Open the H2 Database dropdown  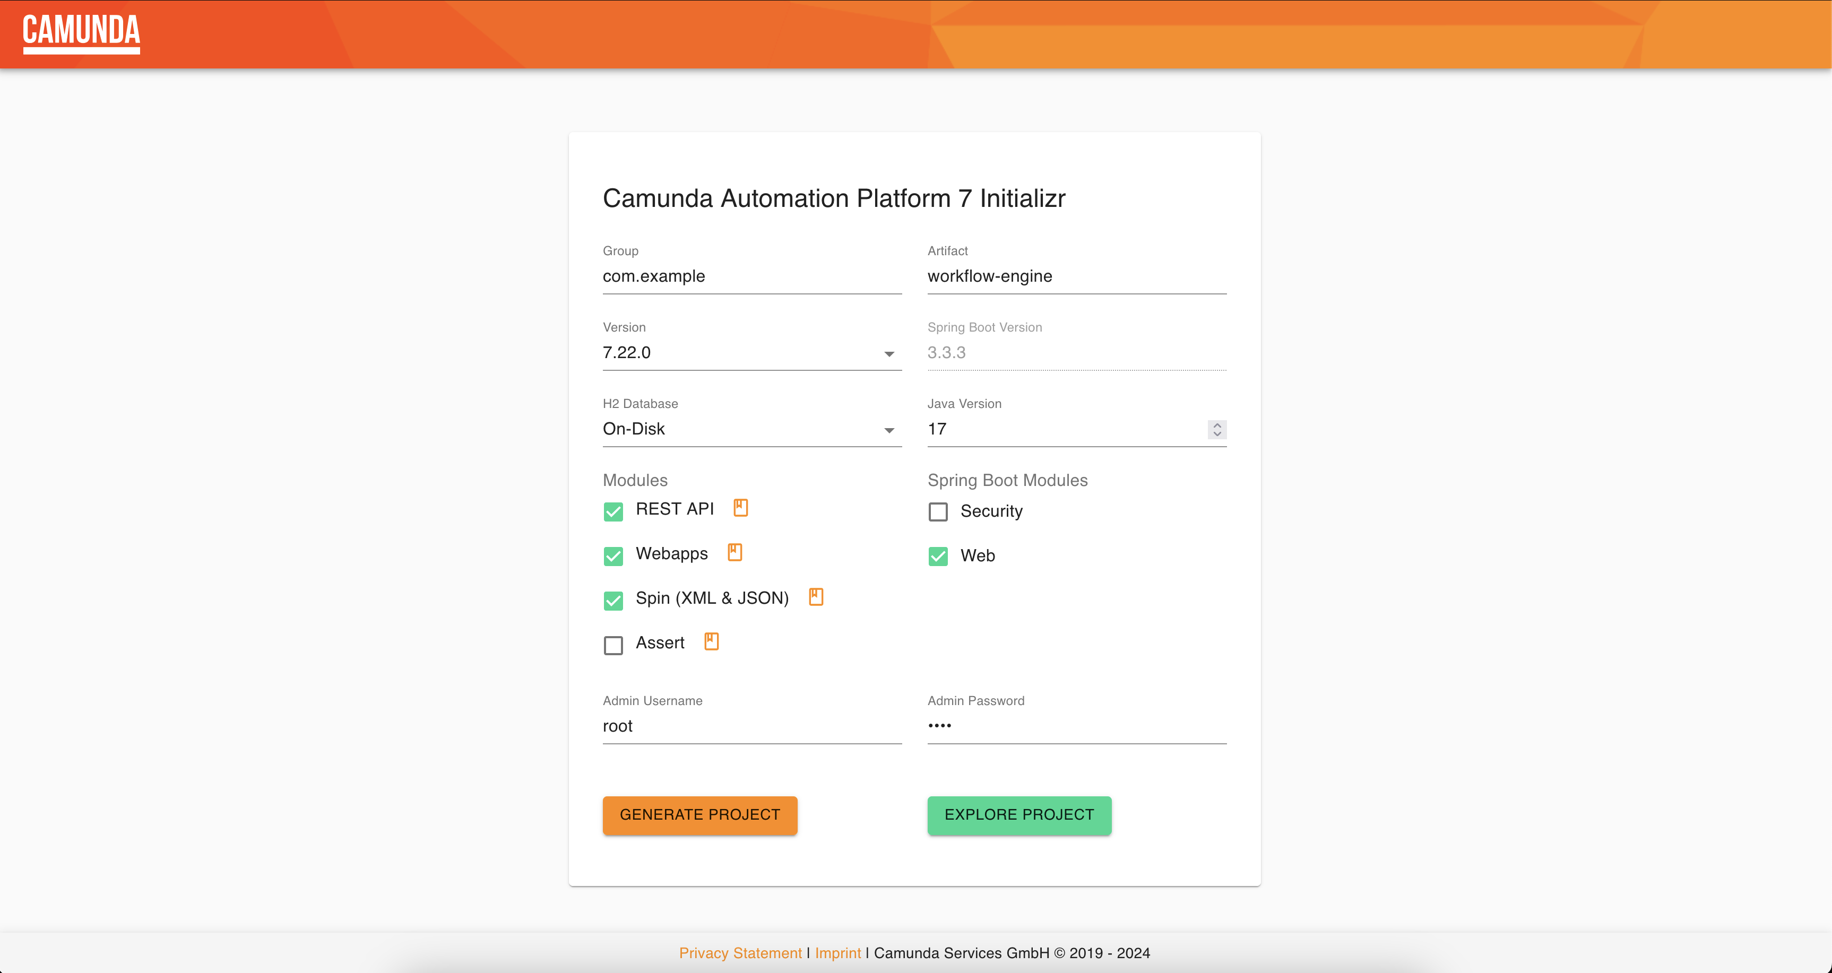[x=753, y=429]
